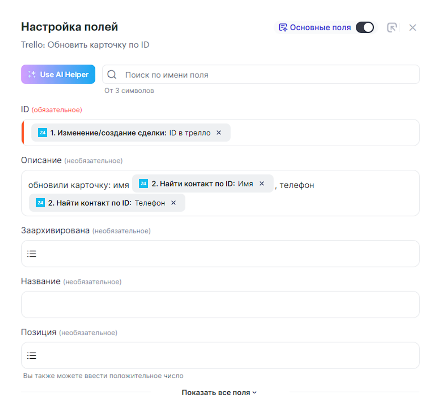This screenshot has height=405, width=440.
Task: Remove the Телефон contact chip
Action: (x=174, y=203)
